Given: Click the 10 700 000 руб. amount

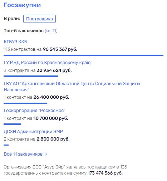Looking at the screenshot, I should pyautogui.click(x=51, y=118).
